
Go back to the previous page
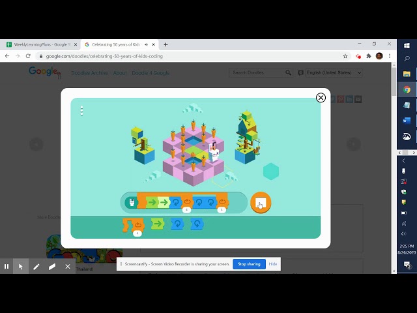(x=7, y=56)
